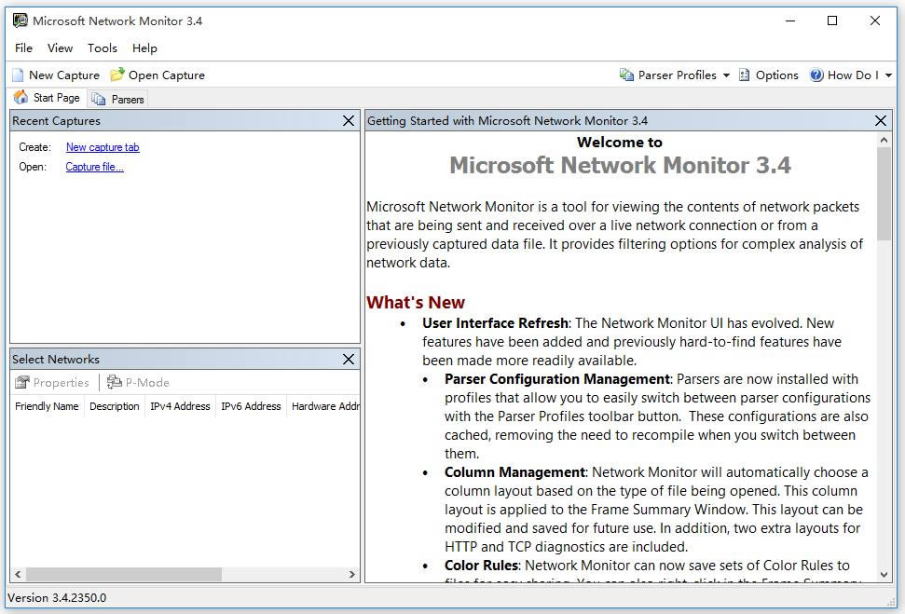
Task: Click the Description column header
Action: click(x=115, y=406)
